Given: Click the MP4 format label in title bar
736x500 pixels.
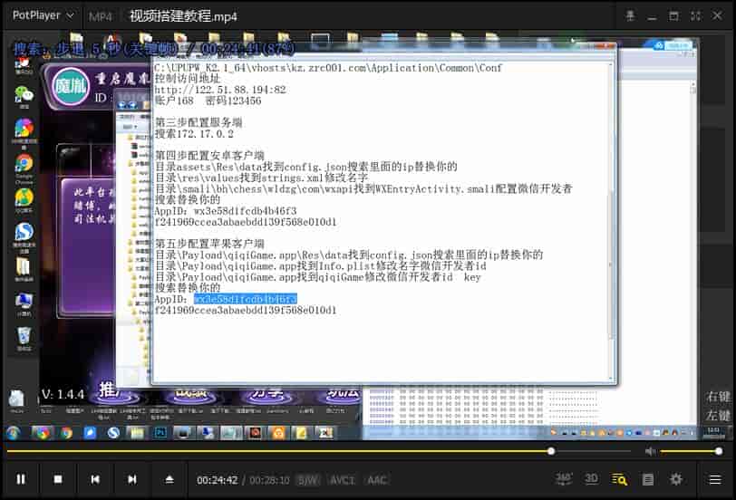Looking at the screenshot, I should tap(101, 17).
